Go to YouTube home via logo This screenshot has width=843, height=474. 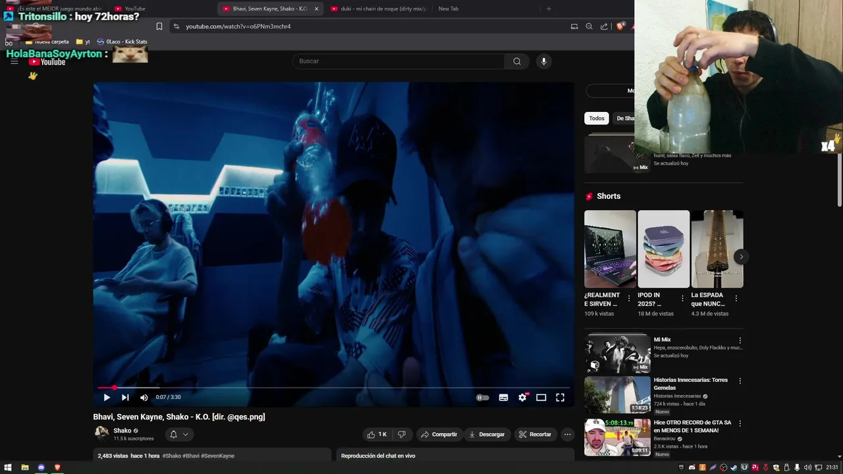[47, 62]
